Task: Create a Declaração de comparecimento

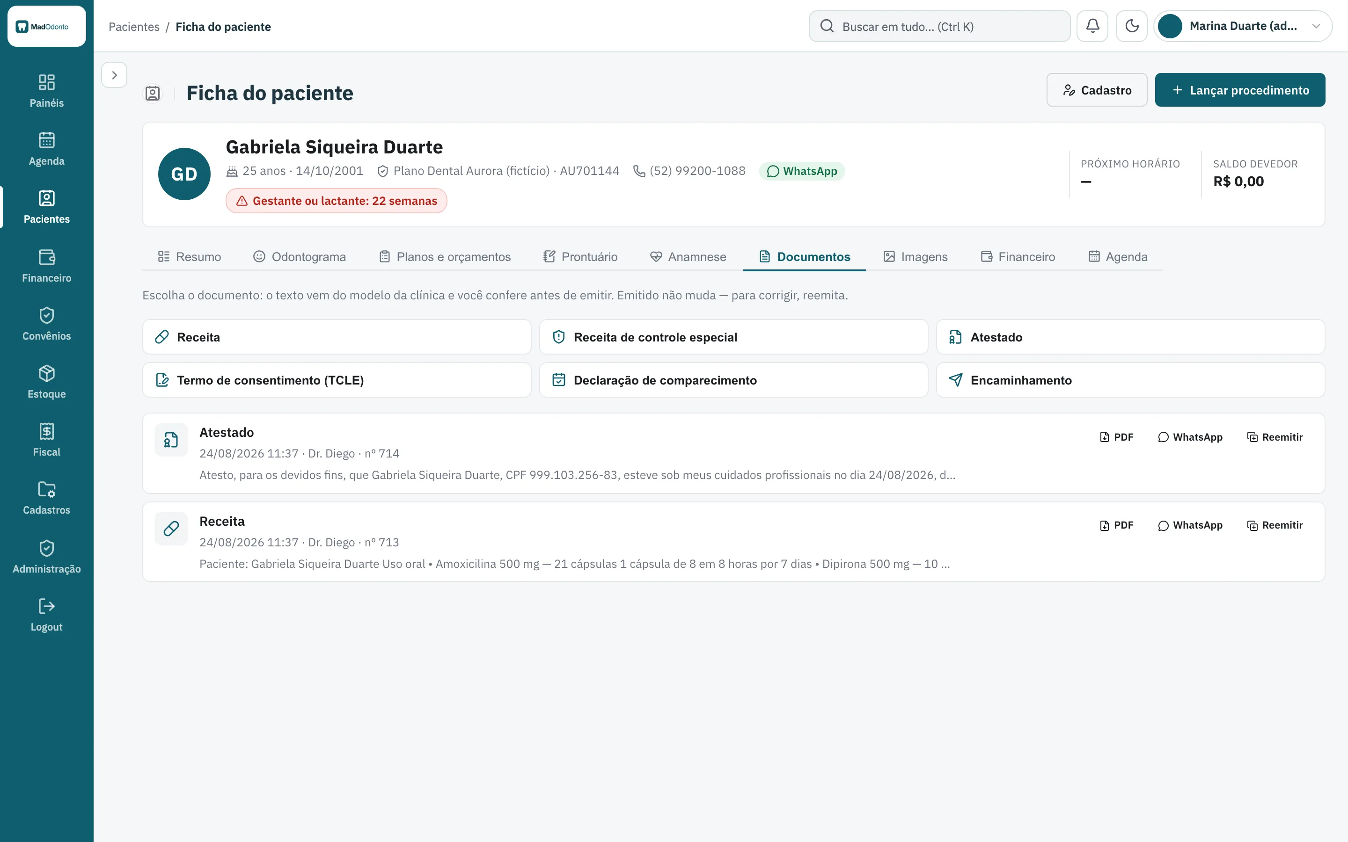Action: [733, 380]
